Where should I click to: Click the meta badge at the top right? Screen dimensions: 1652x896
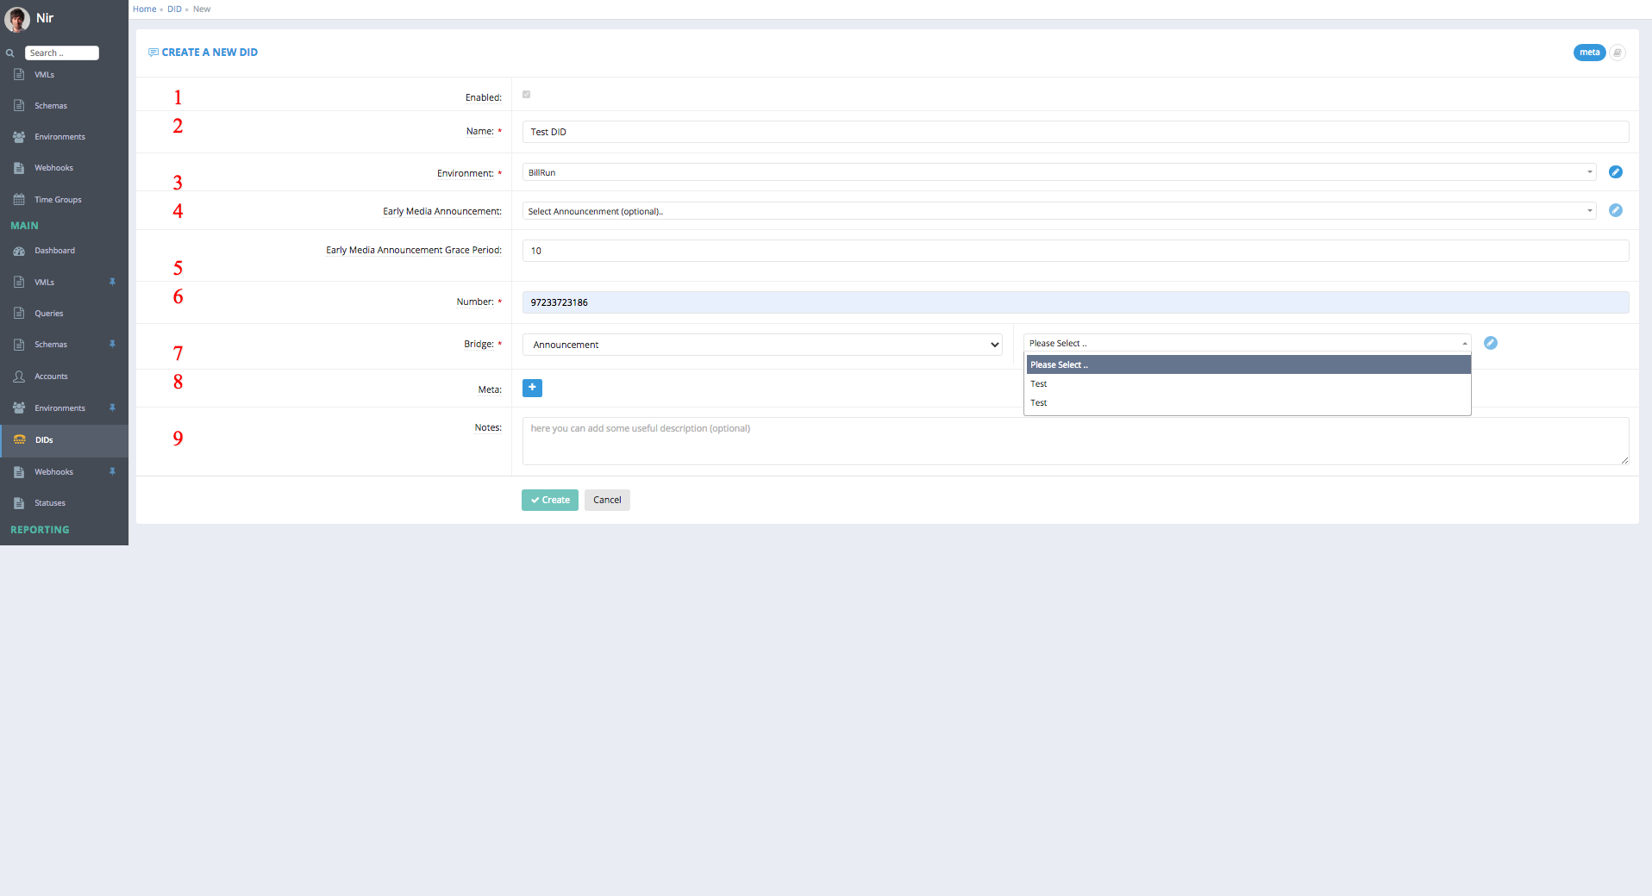[1588, 52]
